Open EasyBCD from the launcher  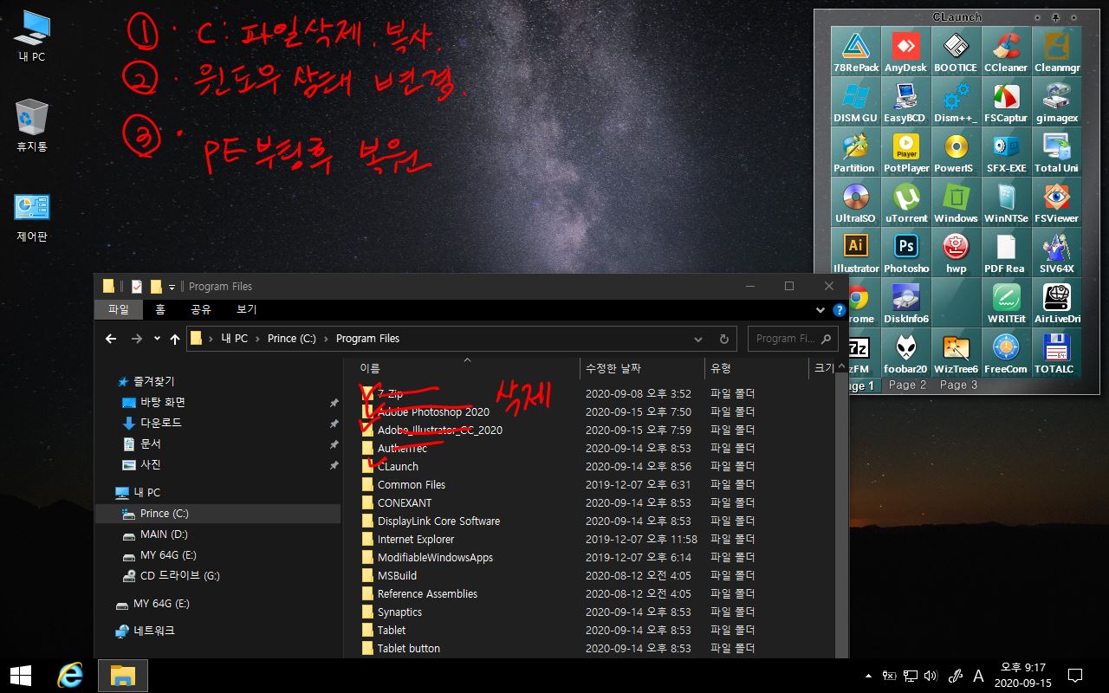(x=906, y=101)
